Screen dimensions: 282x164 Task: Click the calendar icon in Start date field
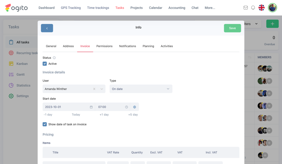(x=91, y=107)
